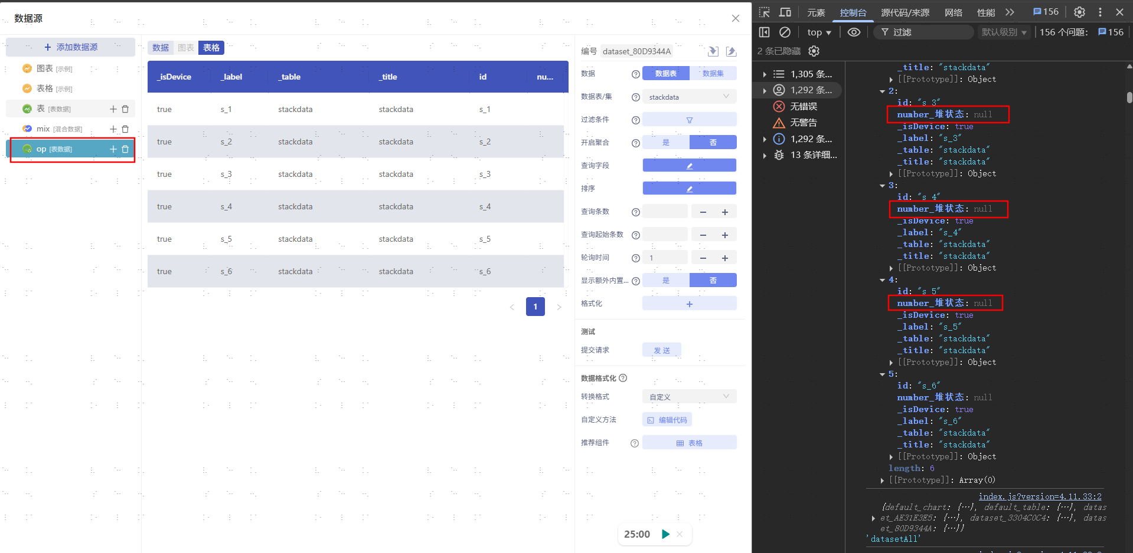Set 开启聚合 to 否
The image size is (1133, 553).
[x=713, y=143]
